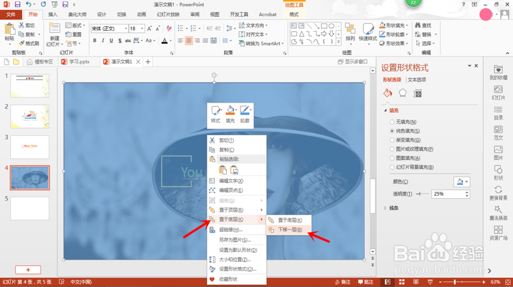Select 无填充 radio option
The width and height of the screenshot is (513, 287).
[392, 122]
